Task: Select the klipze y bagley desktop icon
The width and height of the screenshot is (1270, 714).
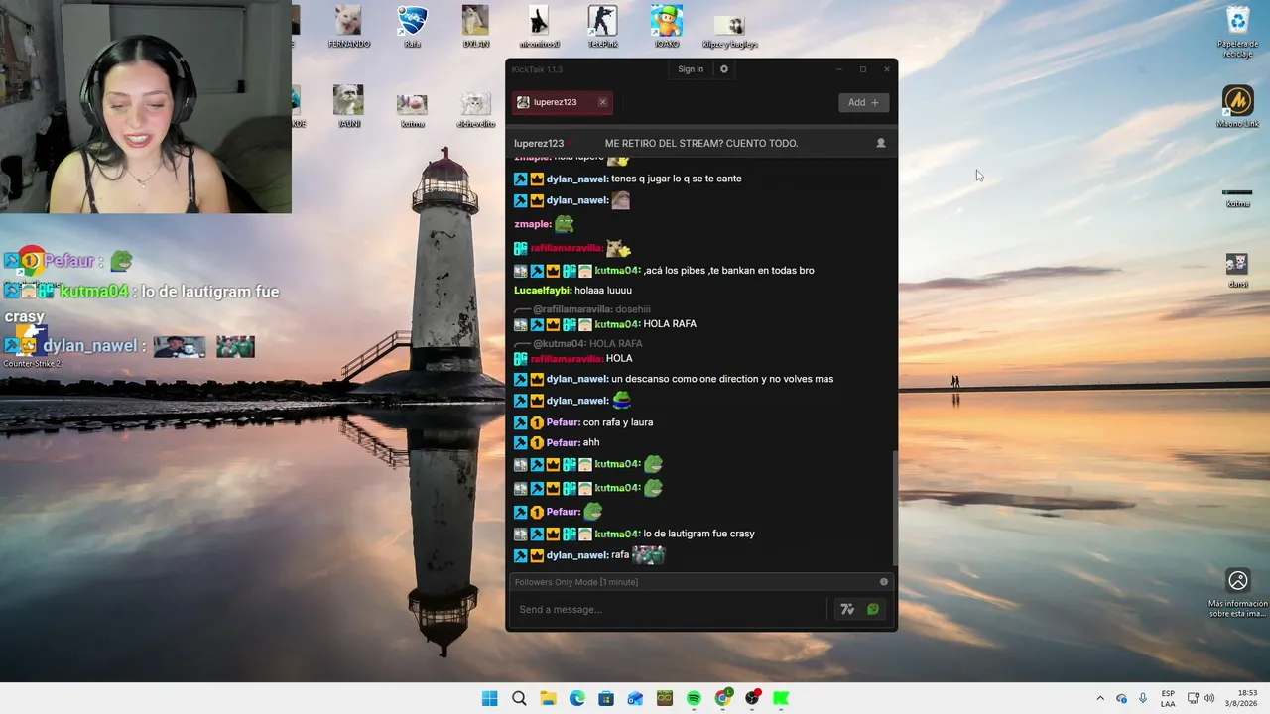Action: tap(729, 32)
